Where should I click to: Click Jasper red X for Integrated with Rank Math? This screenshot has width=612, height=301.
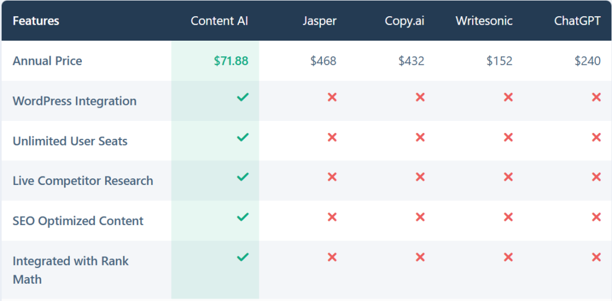332,257
